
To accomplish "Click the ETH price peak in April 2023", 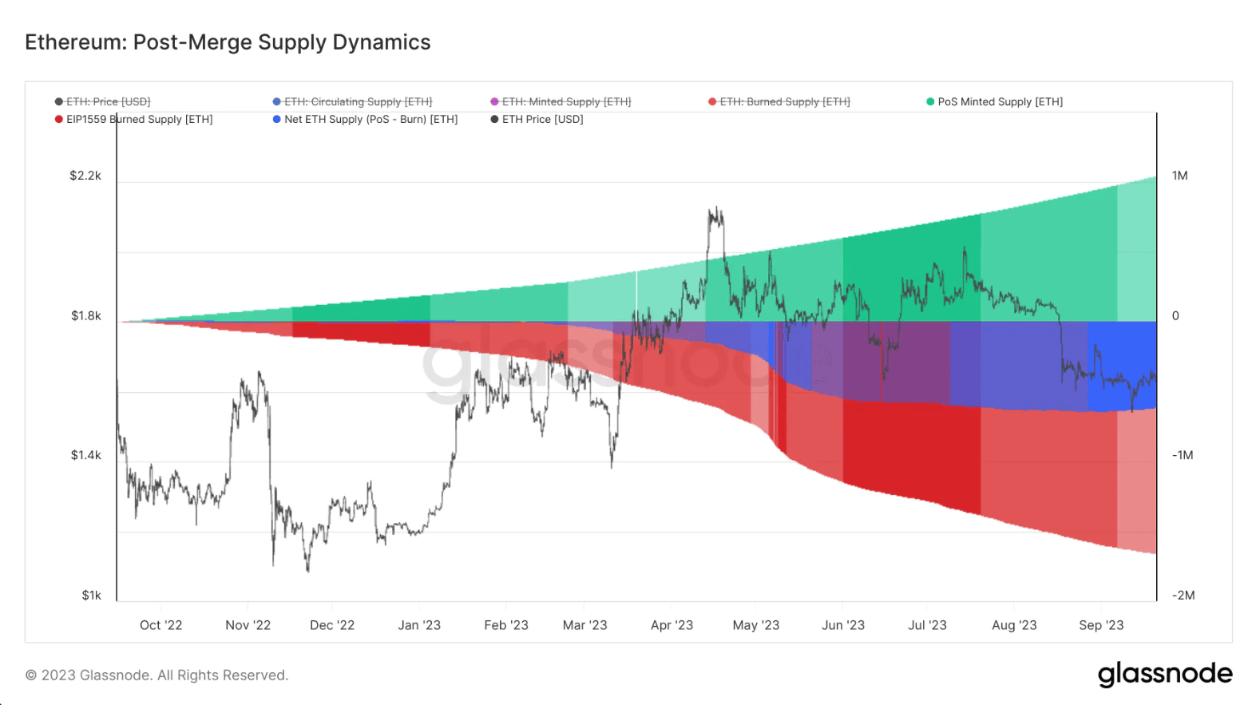I will (717, 209).
